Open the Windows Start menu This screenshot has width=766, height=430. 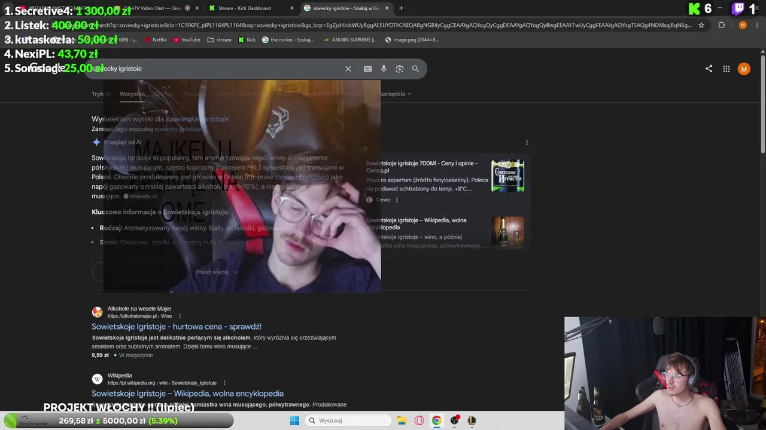point(294,420)
